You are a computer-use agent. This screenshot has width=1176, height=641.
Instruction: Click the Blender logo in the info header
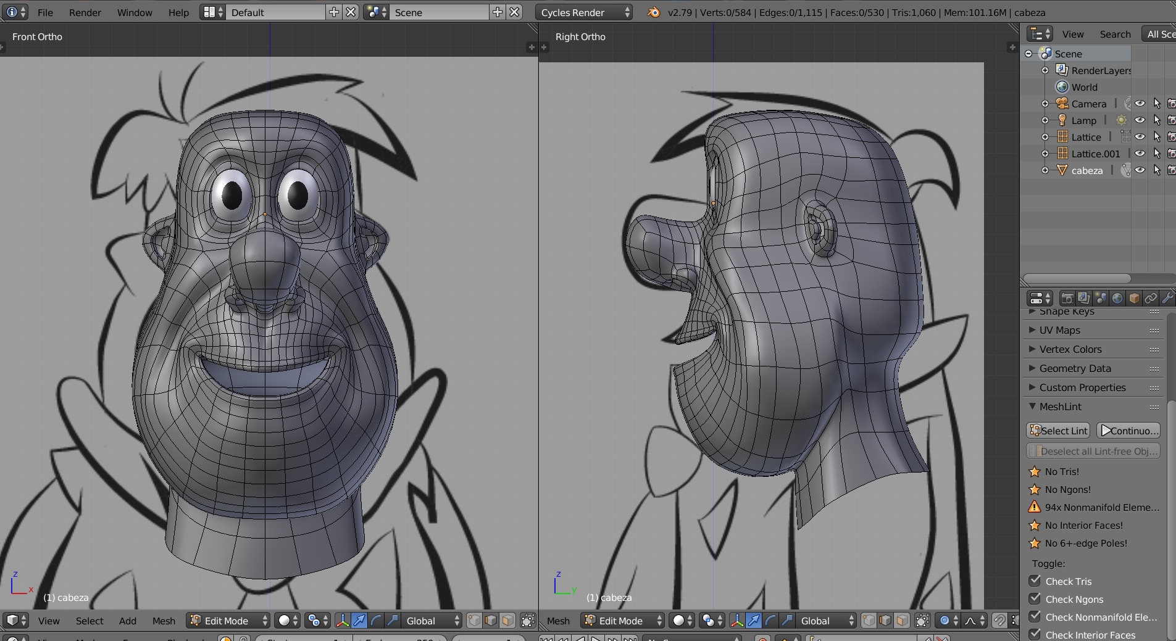653,12
